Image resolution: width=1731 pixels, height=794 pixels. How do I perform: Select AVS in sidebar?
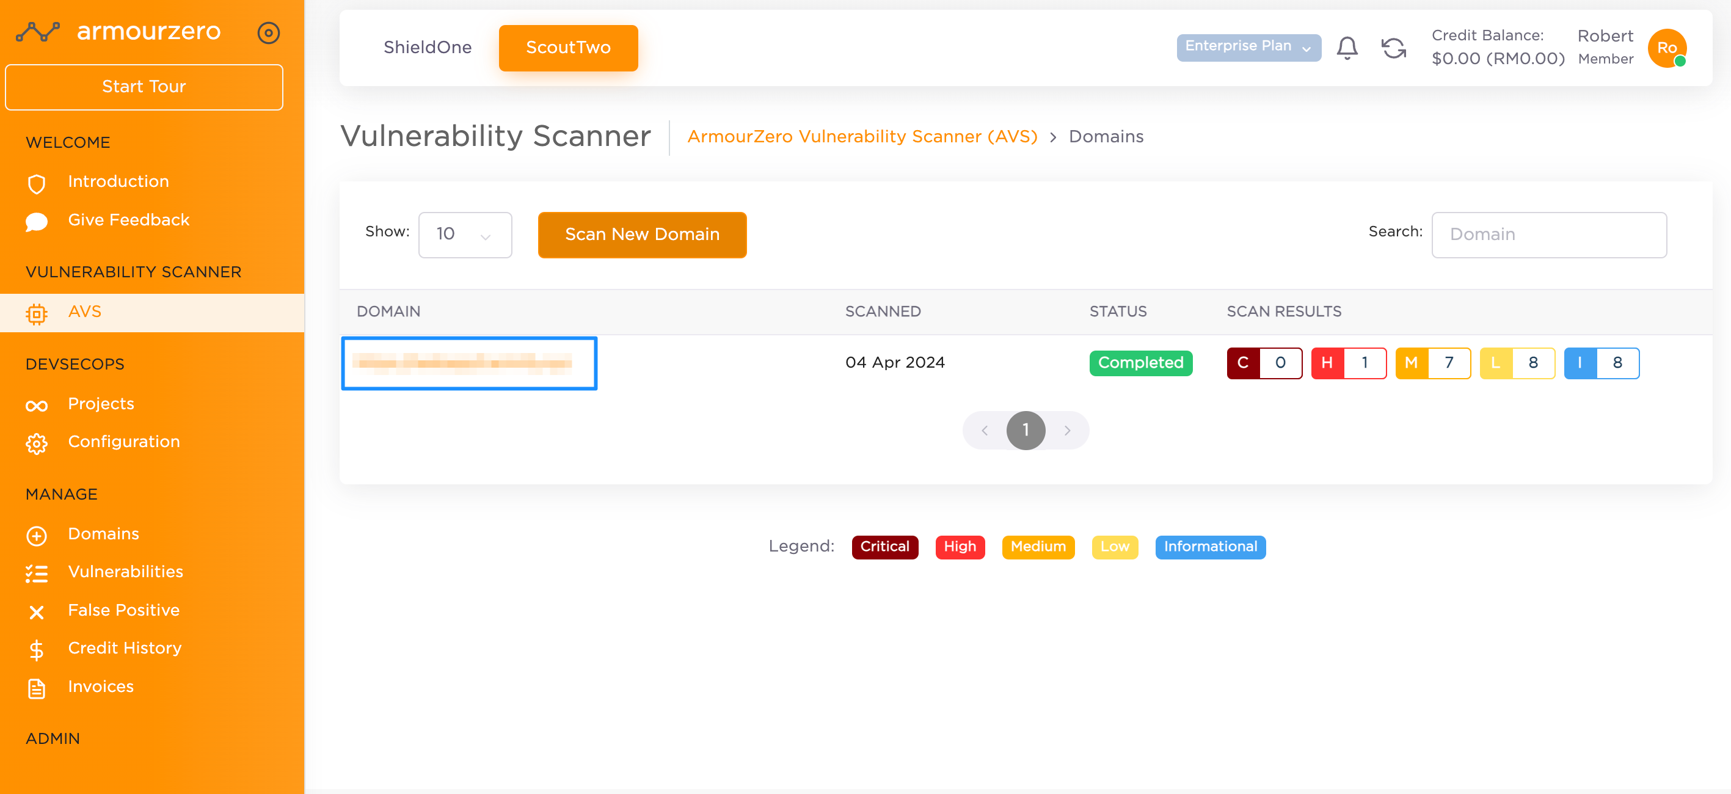152,312
